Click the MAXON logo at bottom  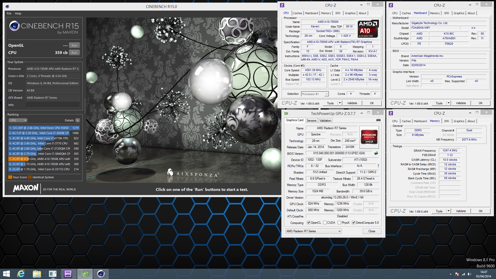coord(26,188)
